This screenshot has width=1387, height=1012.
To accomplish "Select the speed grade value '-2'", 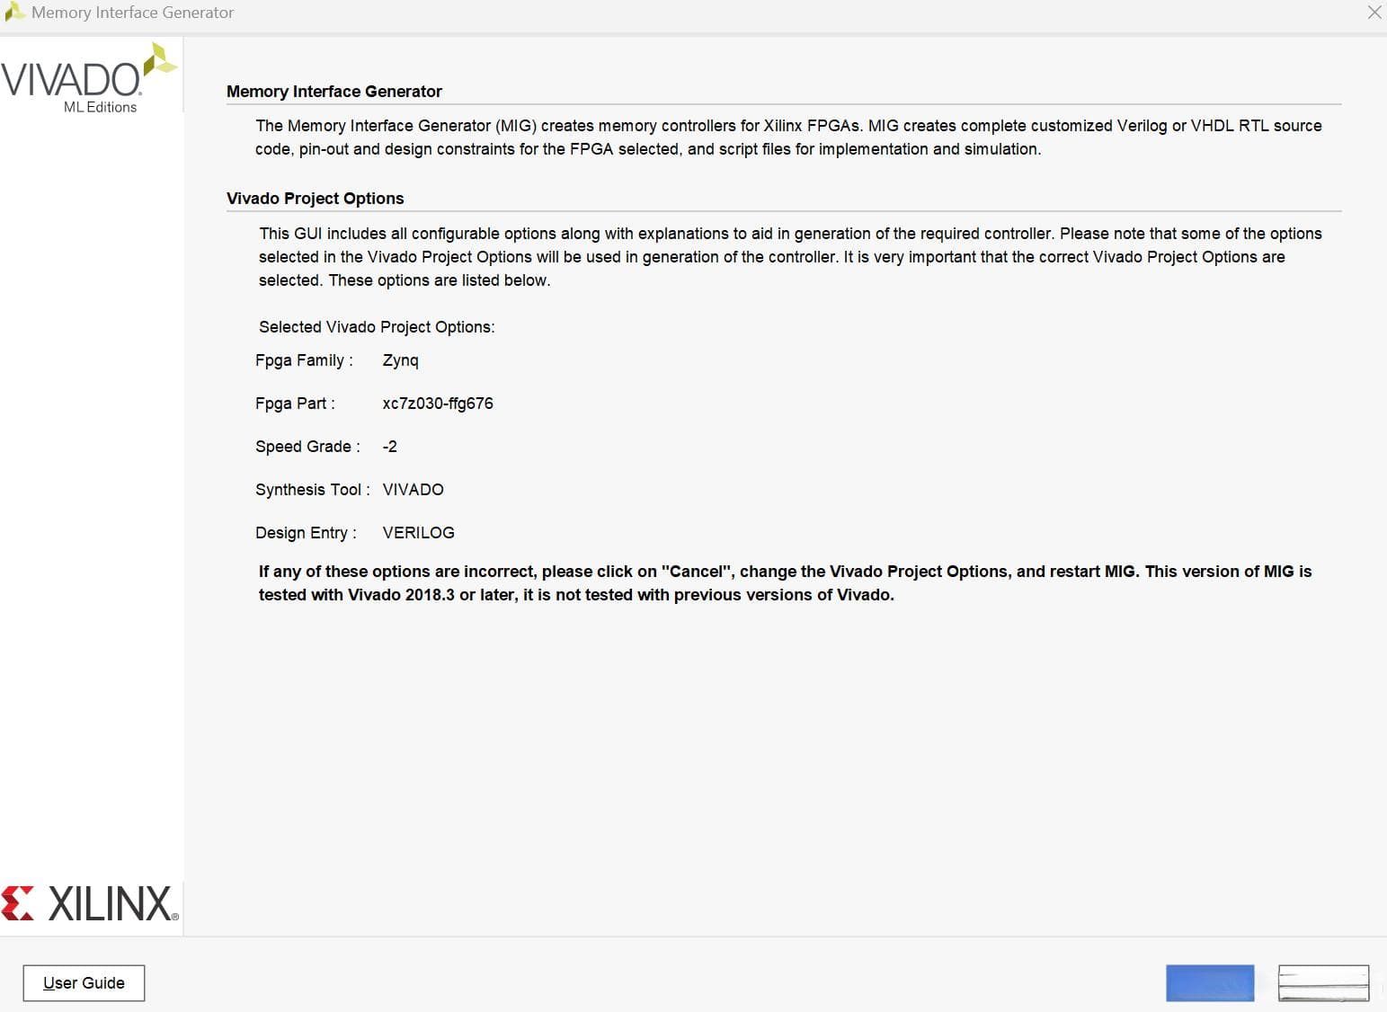I will click(x=390, y=447).
